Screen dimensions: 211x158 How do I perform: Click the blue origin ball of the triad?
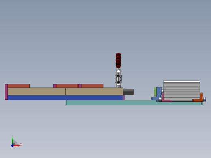coord(12,145)
